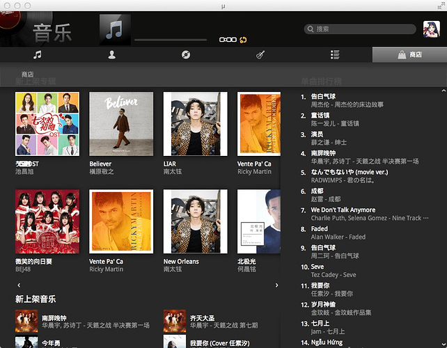Open the Artists tab with person icon

(111, 54)
